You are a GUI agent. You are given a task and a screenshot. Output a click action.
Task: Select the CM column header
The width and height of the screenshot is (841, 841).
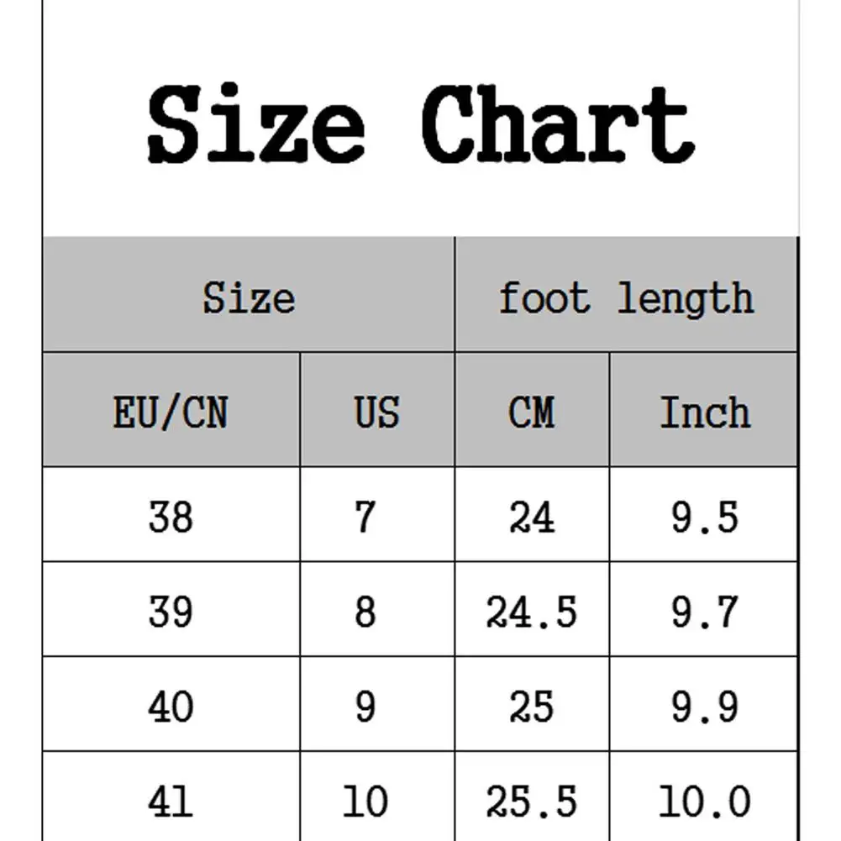532,413
